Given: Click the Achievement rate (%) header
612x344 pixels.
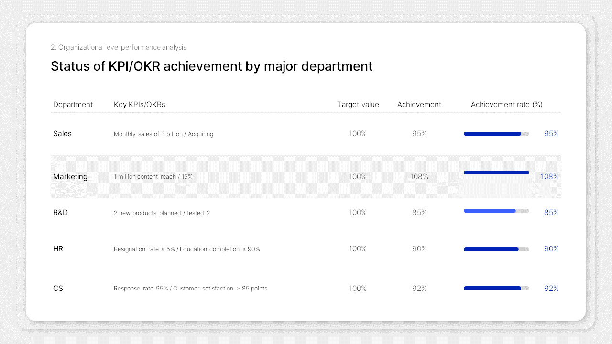Looking at the screenshot, I should tap(506, 104).
